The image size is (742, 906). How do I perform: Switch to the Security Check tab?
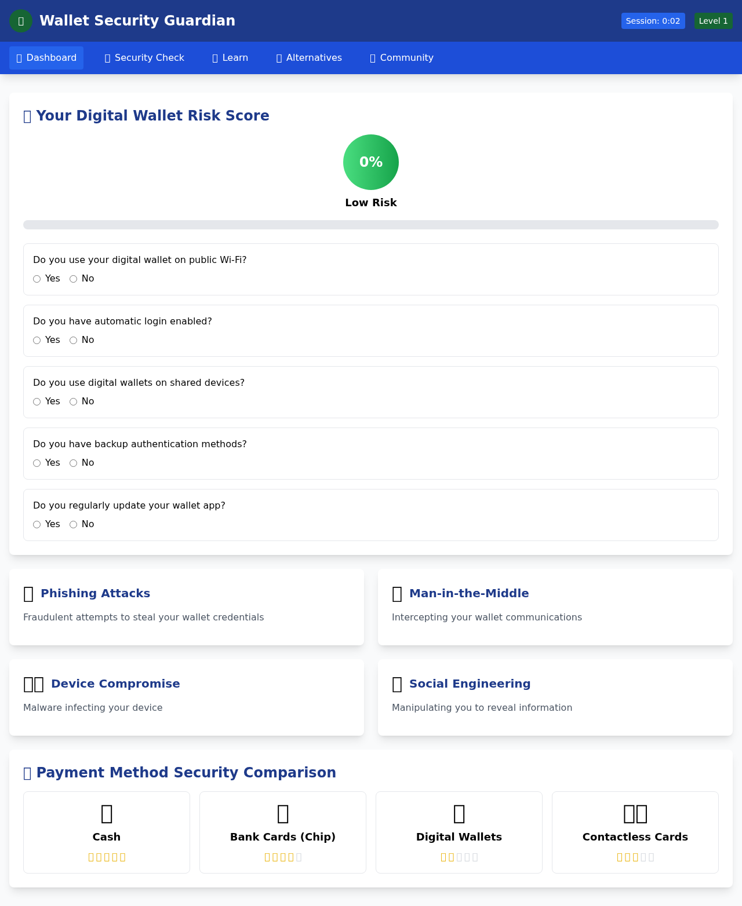pyautogui.click(x=144, y=58)
